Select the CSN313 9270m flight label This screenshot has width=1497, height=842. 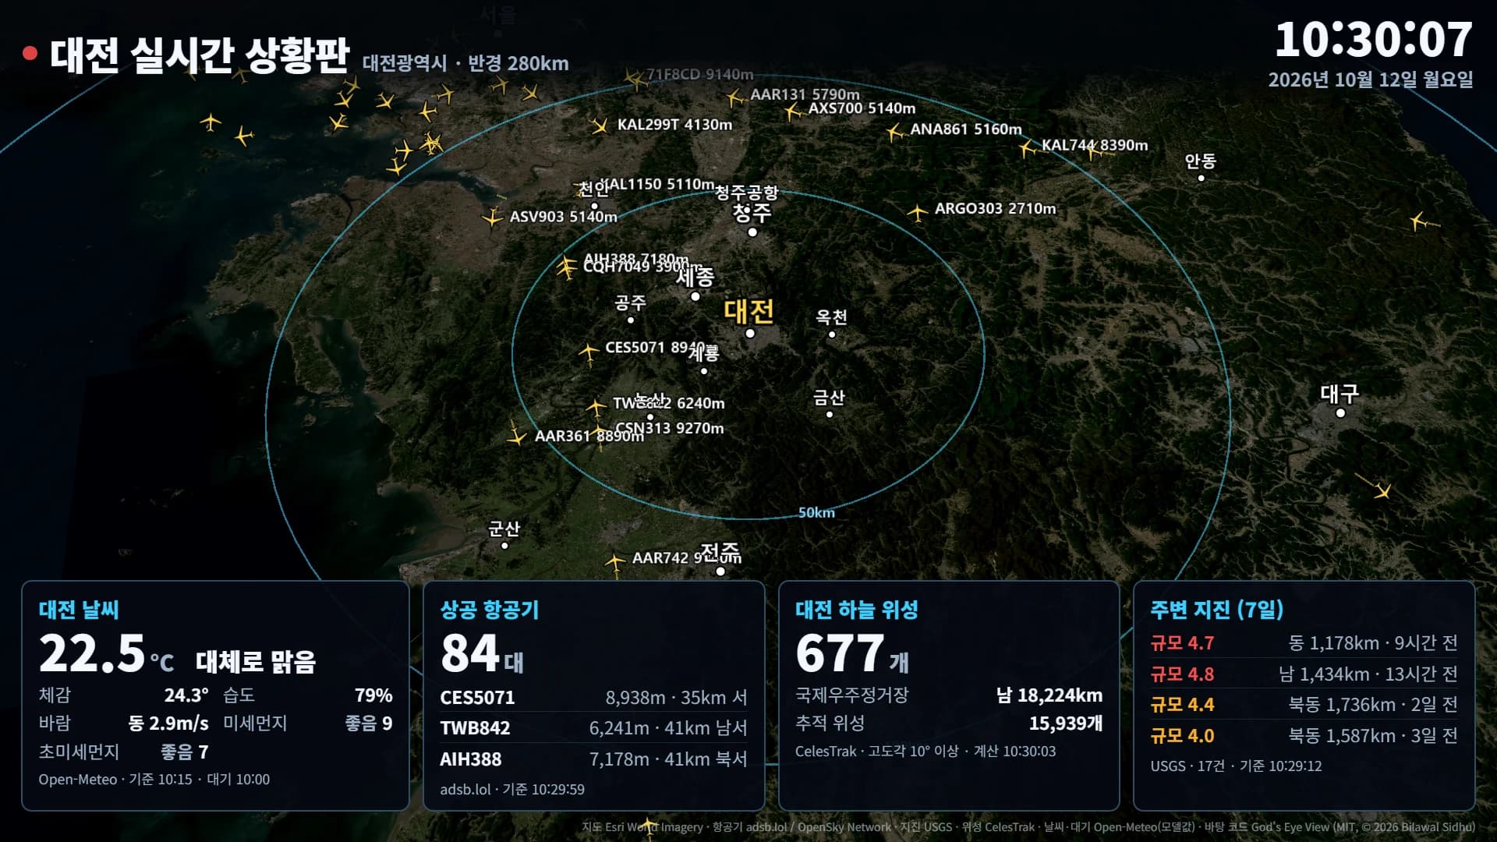[x=670, y=428]
